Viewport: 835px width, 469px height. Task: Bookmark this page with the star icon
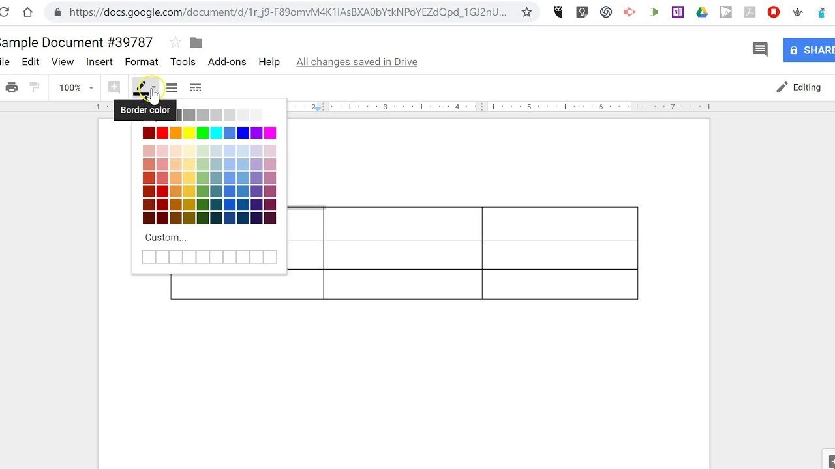click(526, 12)
